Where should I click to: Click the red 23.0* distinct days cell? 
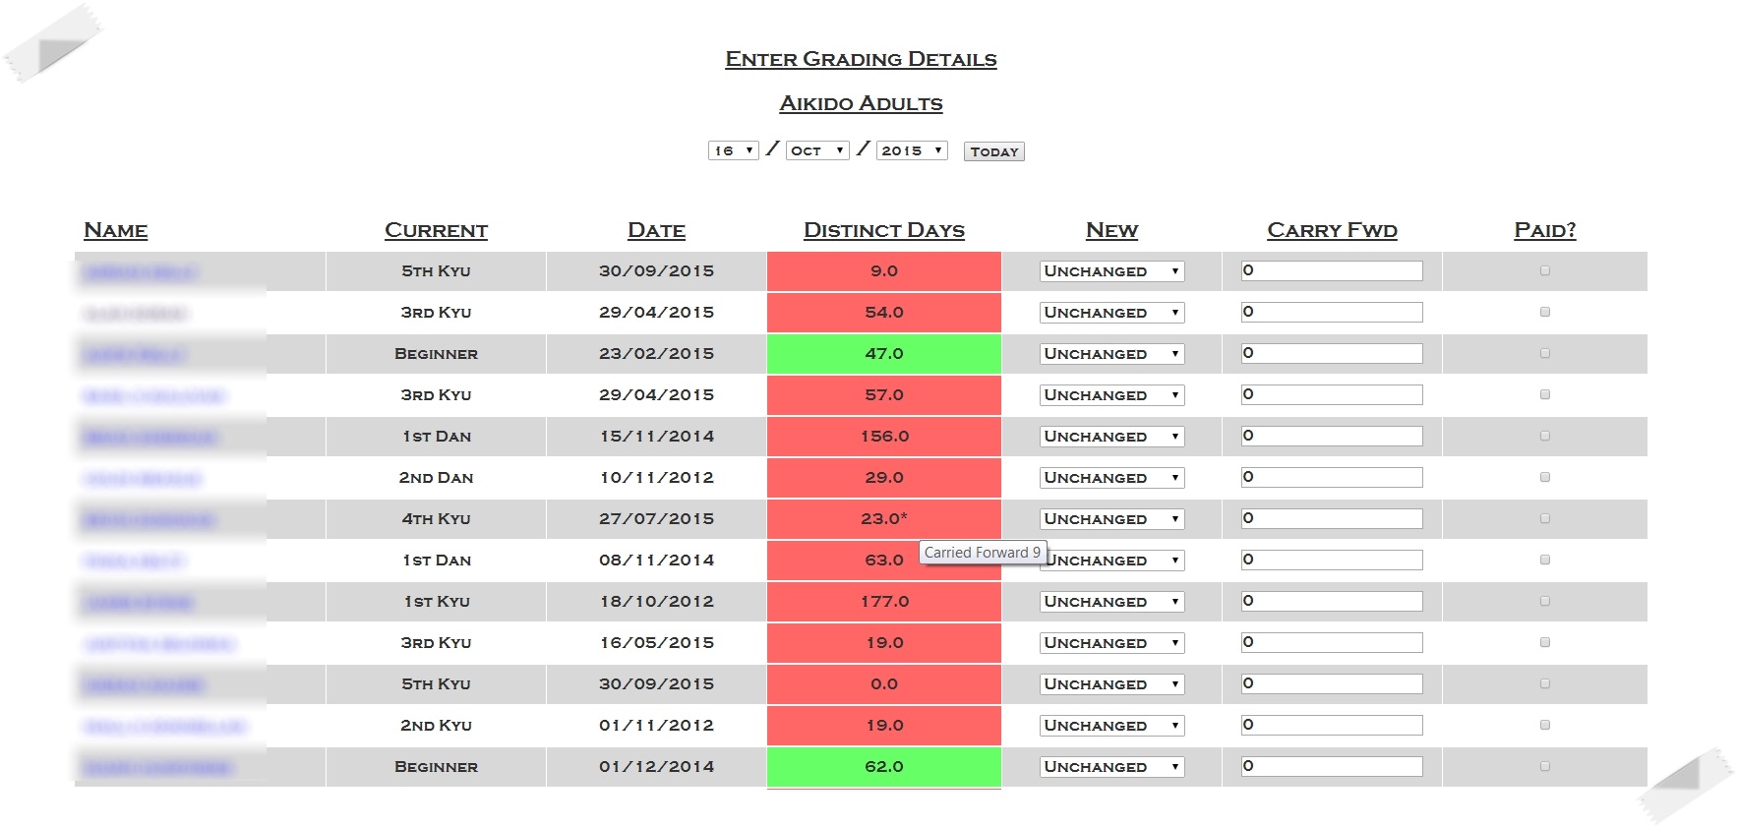pos(883,518)
